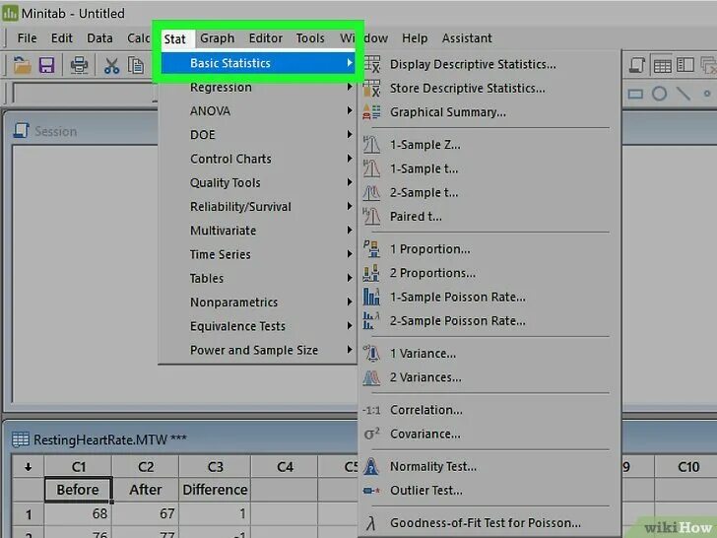This screenshot has height=538, width=717.
Task: Click the Copy toolbar icon
Action: 136,65
